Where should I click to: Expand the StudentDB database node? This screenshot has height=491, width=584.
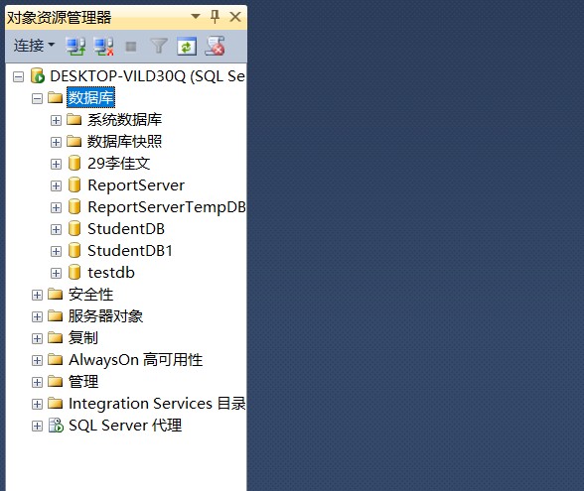click(56, 229)
